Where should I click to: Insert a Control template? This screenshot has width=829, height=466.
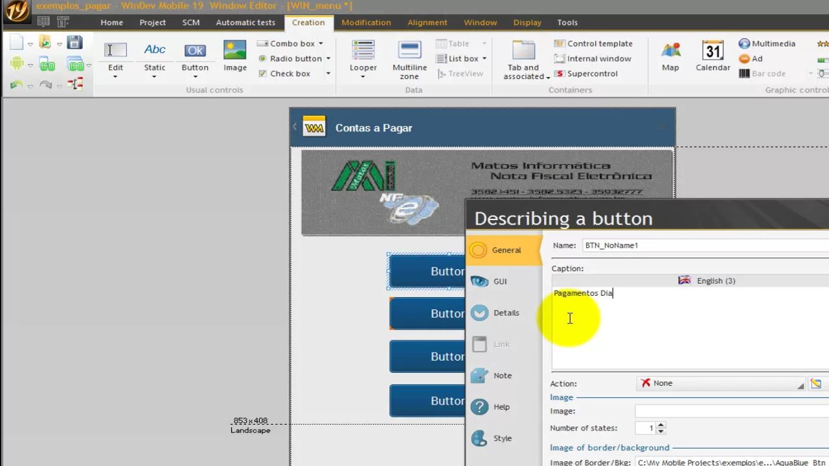click(x=593, y=43)
